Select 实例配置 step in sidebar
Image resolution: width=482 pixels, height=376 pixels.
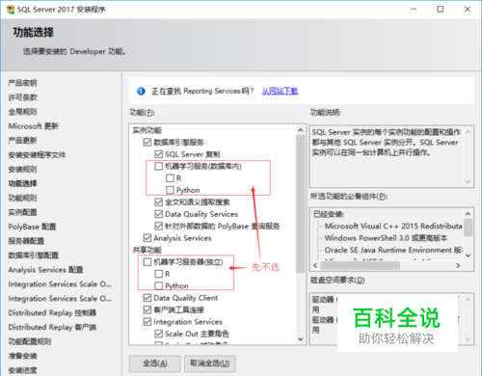coord(22,212)
